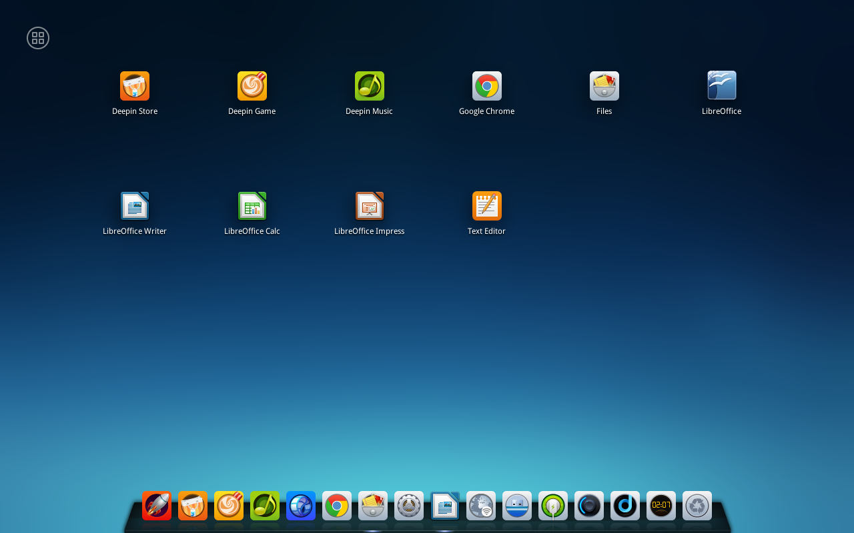Click the rocket launcher icon in dock
The image size is (854, 533).
coord(157,506)
